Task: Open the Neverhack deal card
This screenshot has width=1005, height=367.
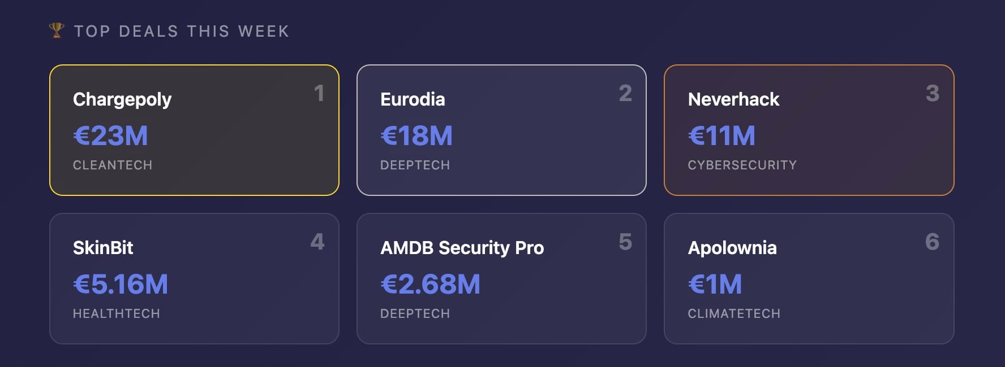Action: pyautogui.click(x=809, y=130)
